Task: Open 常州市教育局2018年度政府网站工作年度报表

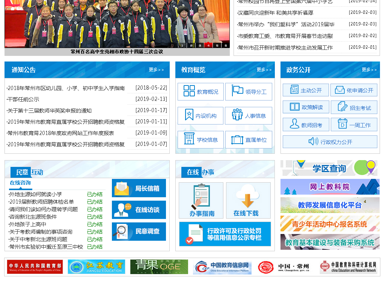Action: pos(60,133)
